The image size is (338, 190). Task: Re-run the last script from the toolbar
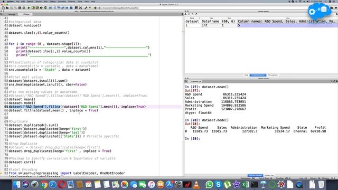tap(45, 8)
